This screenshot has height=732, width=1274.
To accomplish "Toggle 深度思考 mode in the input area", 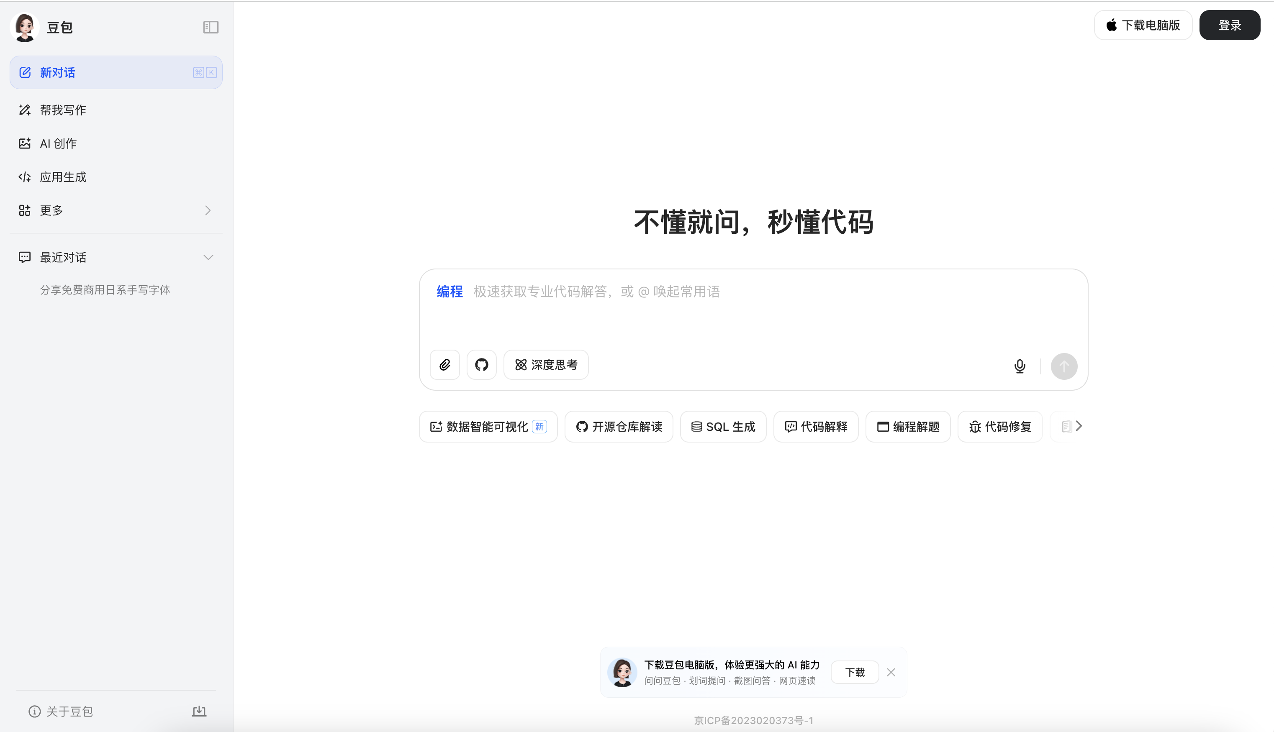I will [546, 364].
